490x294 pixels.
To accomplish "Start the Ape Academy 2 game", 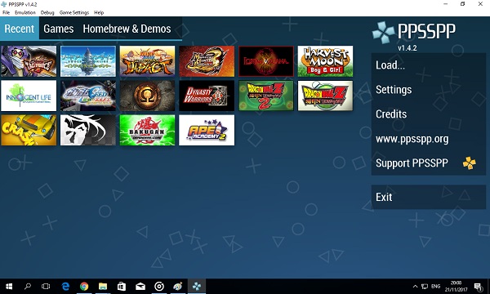I will click(207, 130).
